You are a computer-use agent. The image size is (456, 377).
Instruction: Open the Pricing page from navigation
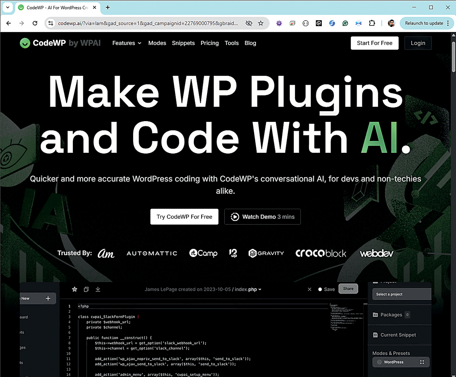[x=210, y=43]
